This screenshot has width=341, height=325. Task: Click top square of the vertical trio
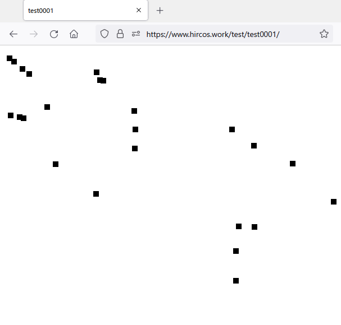point(134,111)
